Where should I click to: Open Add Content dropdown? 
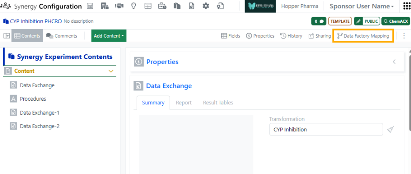pyautogui.click(x=109, y=36)
